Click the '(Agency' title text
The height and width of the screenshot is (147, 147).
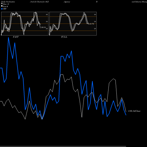click(67, 2)
